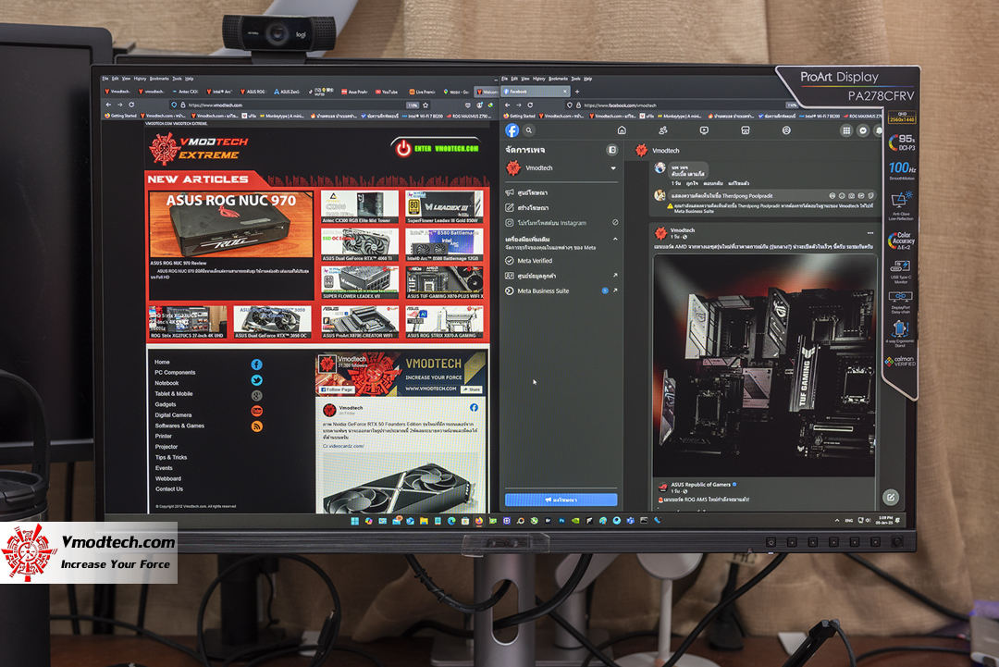Open the motherboard image in Vmodtech post
Viewport: 999px width, 667px height.
[764, 365]
